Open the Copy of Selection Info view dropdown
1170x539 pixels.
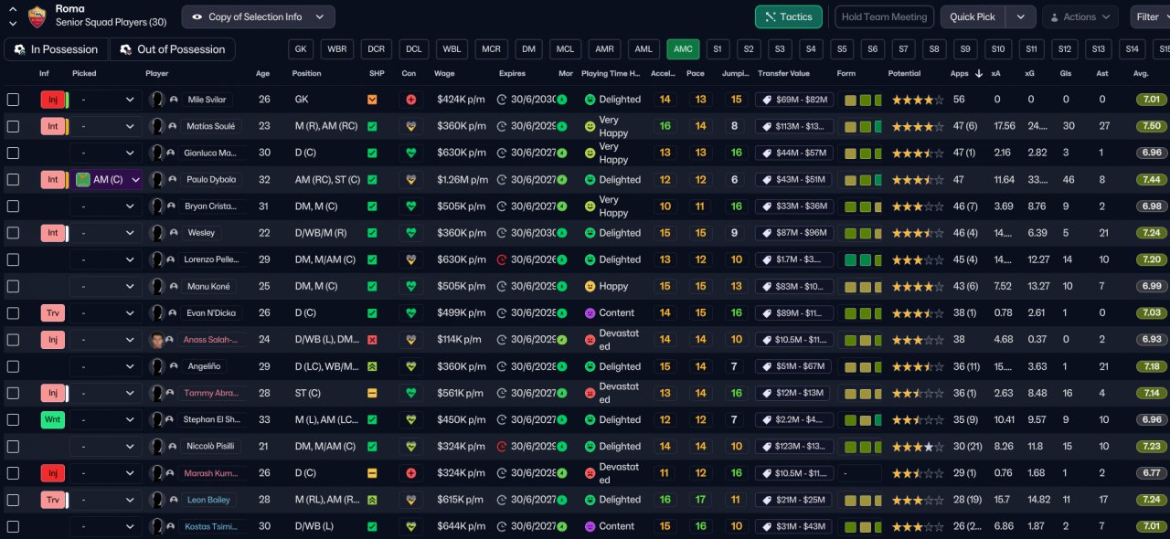[258, 16]
